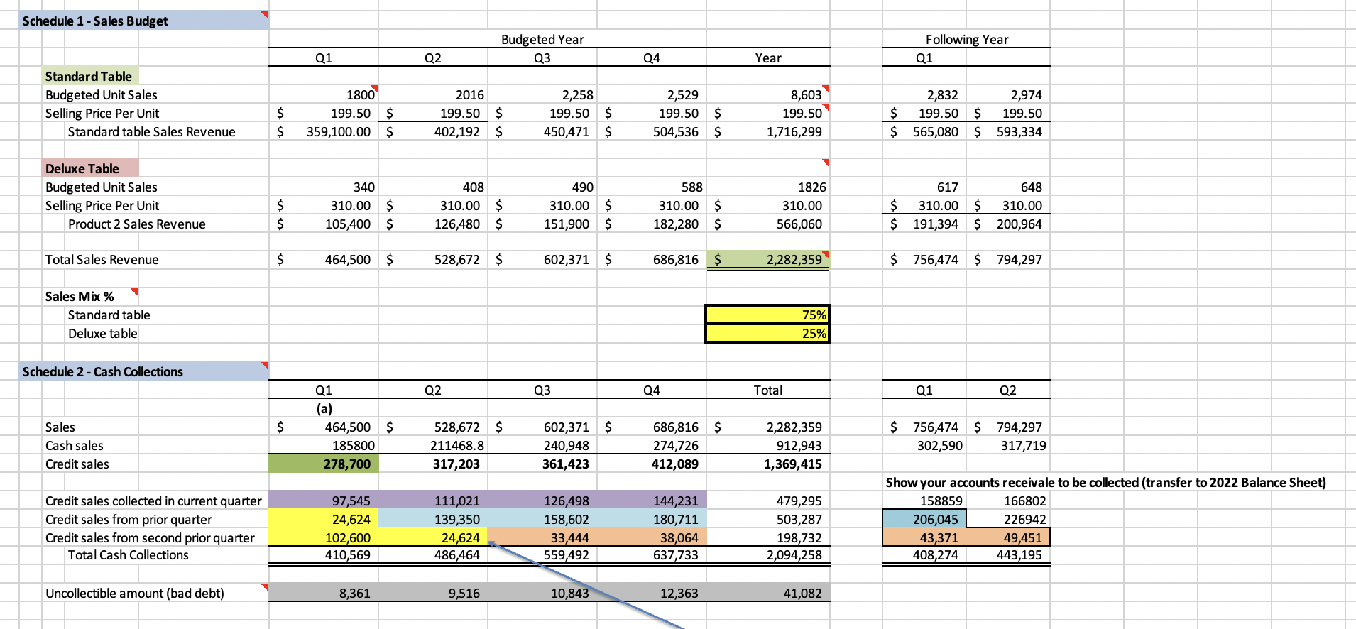Select the receivable cell 158859

924,501
